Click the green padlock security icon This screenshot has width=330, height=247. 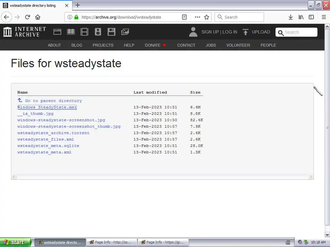[x=76, y=17]
